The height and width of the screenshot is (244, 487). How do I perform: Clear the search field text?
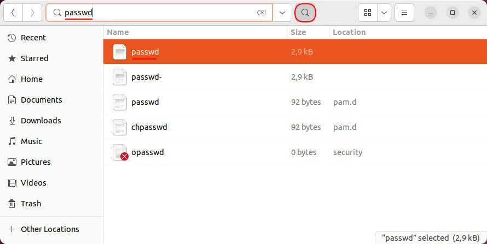pyautogui.click(x=261, y=13)
